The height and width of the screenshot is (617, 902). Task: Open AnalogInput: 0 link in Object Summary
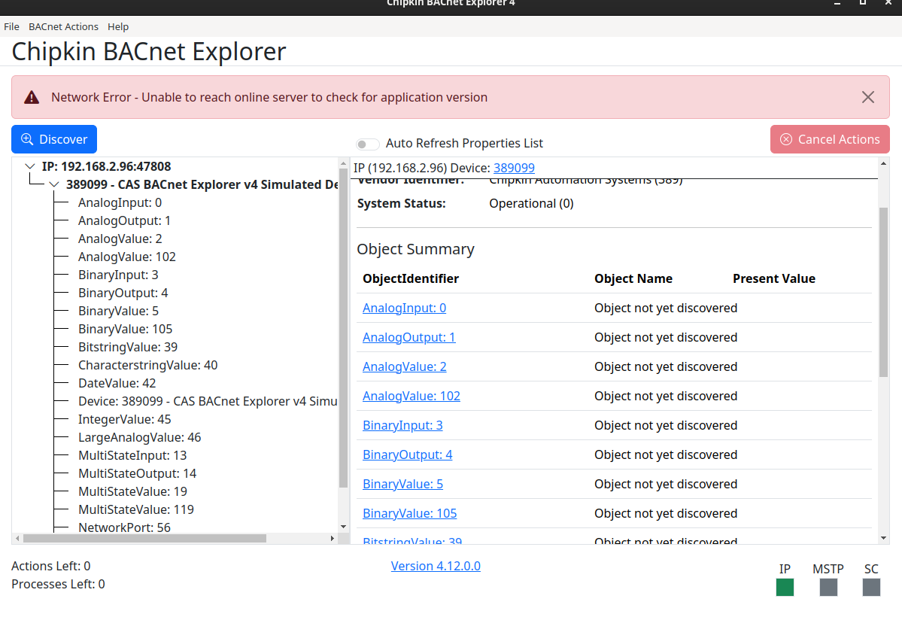[404, 308]
